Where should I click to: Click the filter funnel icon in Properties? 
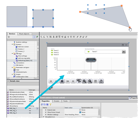pyautogui.click(x=50, y=105)
